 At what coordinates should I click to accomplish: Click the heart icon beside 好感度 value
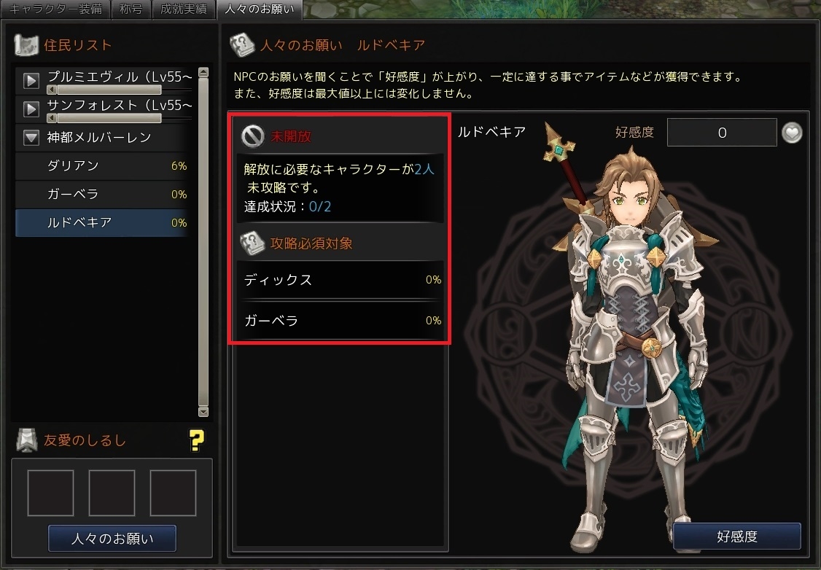pyautogui.click(x=792, y=133)
